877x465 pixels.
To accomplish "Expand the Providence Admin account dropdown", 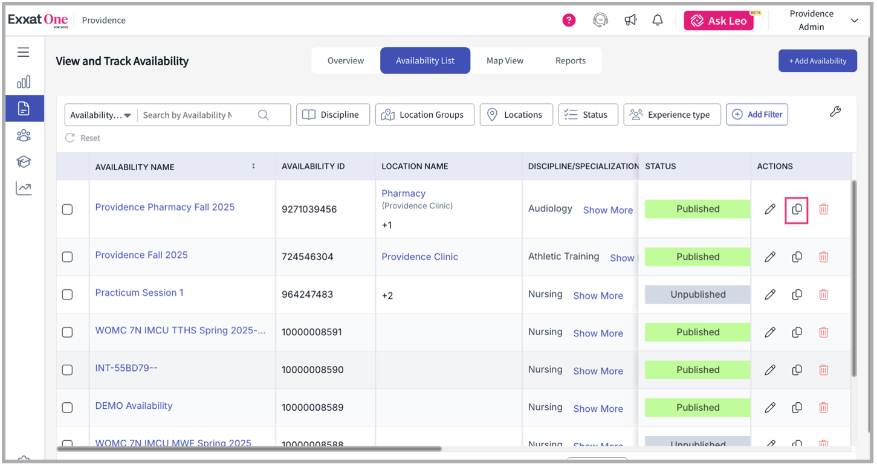I will pos(854,21).
